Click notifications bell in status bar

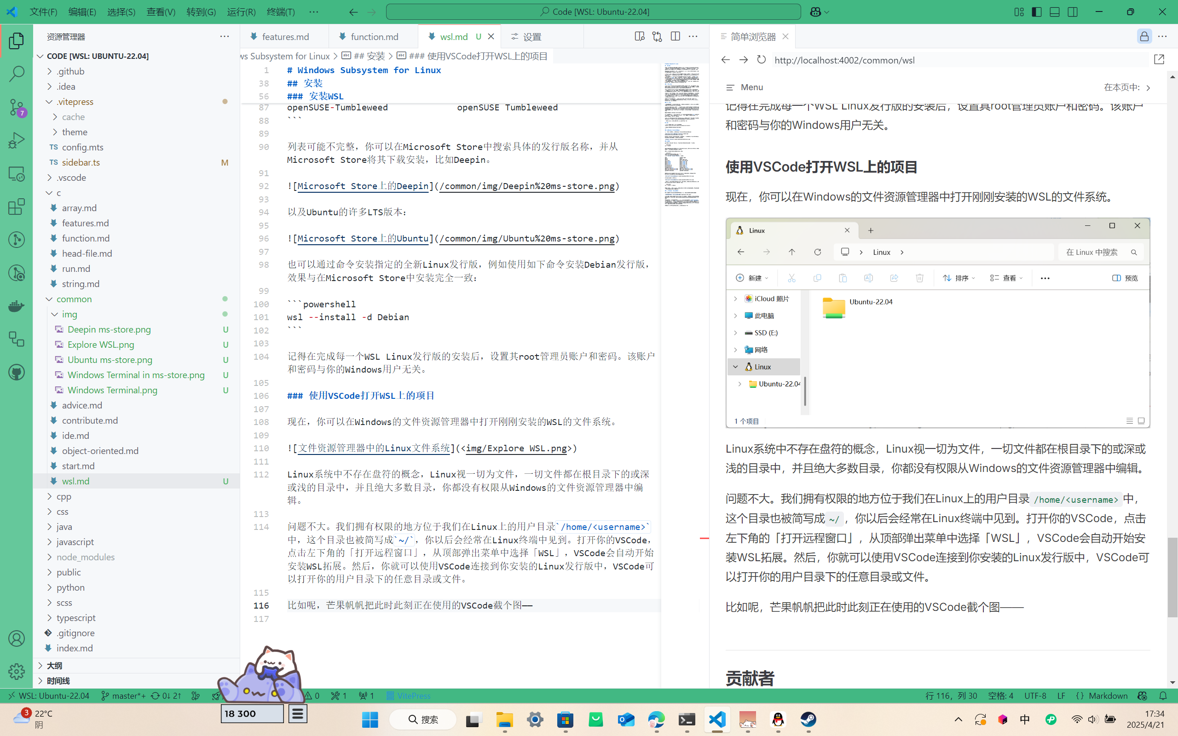(1163, 696)
